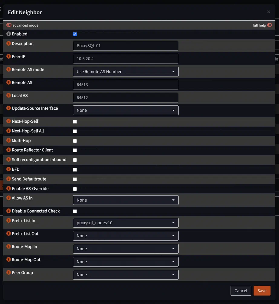Click the info icon beside BFD
Image resolution: width=279 pixels, height=304 pixels.
pos(8,169)
